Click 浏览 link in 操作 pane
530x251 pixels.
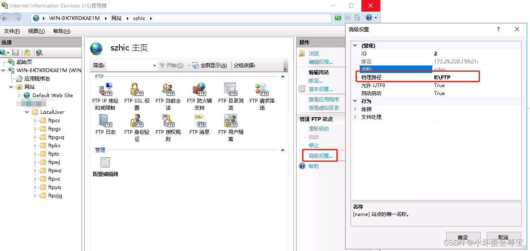click(314, 53)
